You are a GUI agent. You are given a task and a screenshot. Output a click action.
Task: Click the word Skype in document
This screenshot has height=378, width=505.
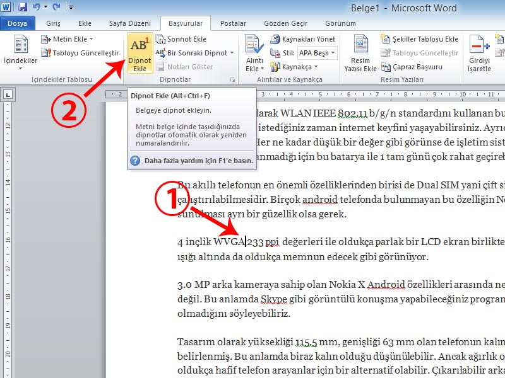click(x=274, y=299)
